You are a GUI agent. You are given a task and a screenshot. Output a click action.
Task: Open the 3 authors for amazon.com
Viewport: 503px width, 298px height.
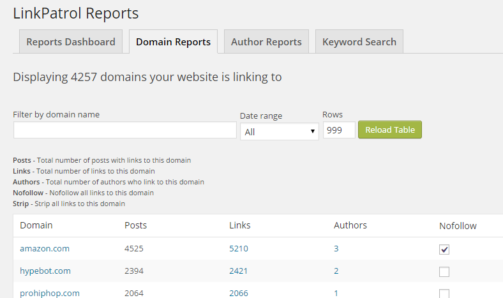[336, 249]
